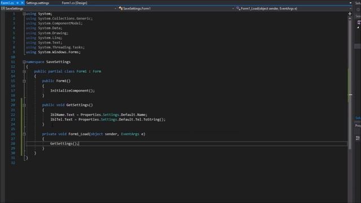Click the 'namespace SaveSettings' declaration
Screen dimensions: 361x203
pyautogui.click(x=48, y=62)
